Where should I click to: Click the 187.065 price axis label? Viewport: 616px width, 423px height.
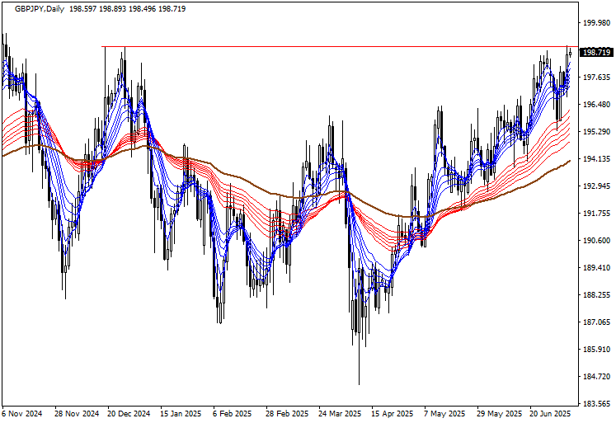[597, 322]
